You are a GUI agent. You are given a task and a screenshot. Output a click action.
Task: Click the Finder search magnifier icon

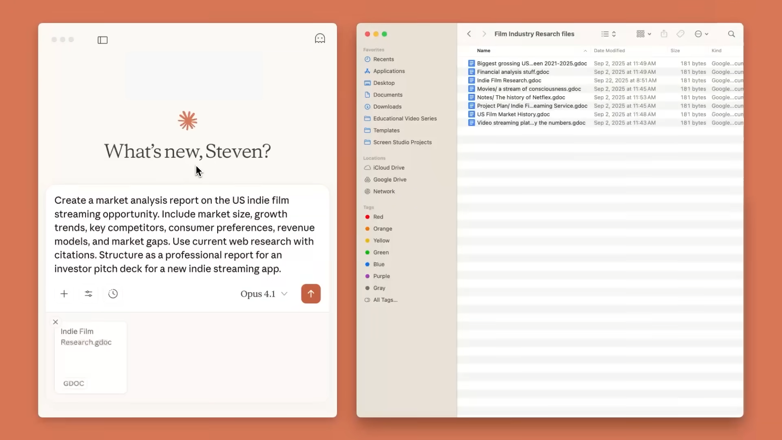click(731, 34)
